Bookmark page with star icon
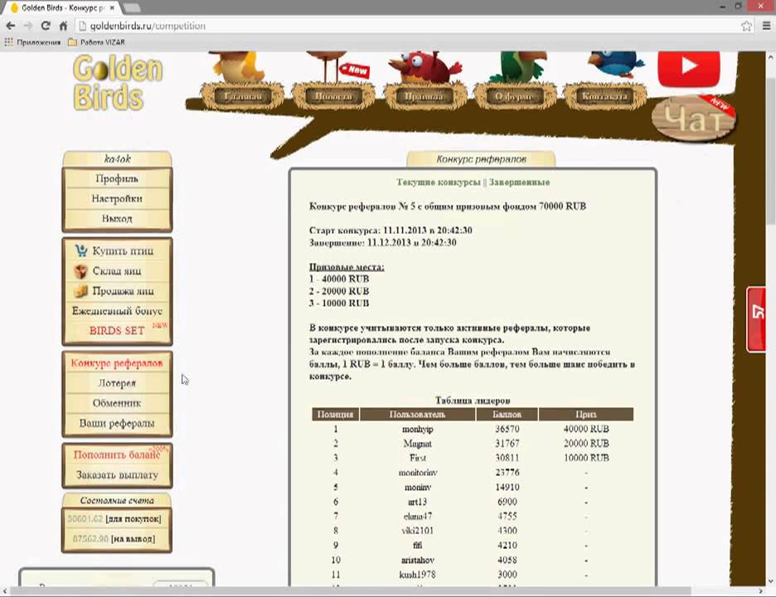 click(x=746, y=26)
